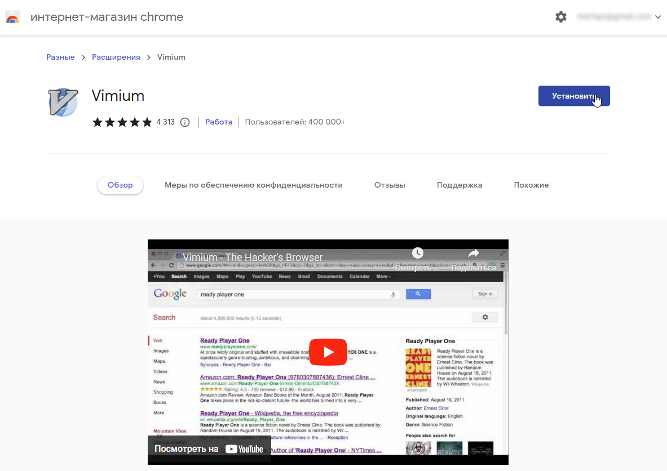Click the интернет-магазин chrome header title
This screenshot has width=667, height=471.
click(107, 17)
